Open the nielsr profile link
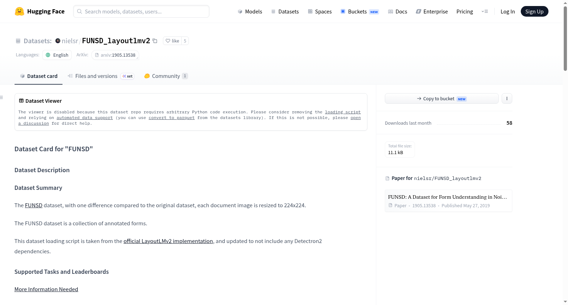The image size is (568, 305). click(70, 41)
